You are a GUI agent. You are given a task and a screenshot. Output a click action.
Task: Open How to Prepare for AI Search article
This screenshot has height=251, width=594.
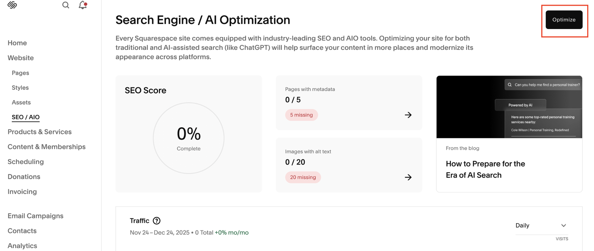[x=485, y=170]
